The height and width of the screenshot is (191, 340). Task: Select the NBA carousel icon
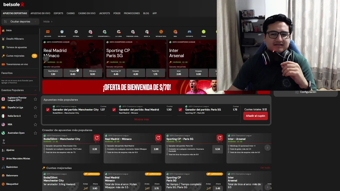click(175, 32)
